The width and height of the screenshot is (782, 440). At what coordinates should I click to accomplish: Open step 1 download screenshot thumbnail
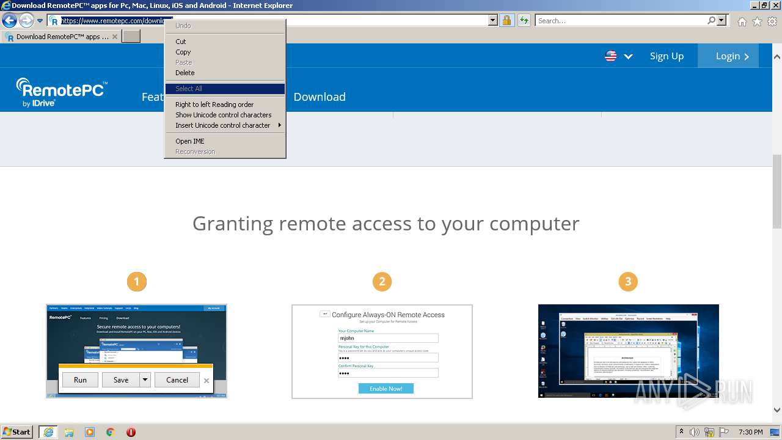tap(136, 351)
